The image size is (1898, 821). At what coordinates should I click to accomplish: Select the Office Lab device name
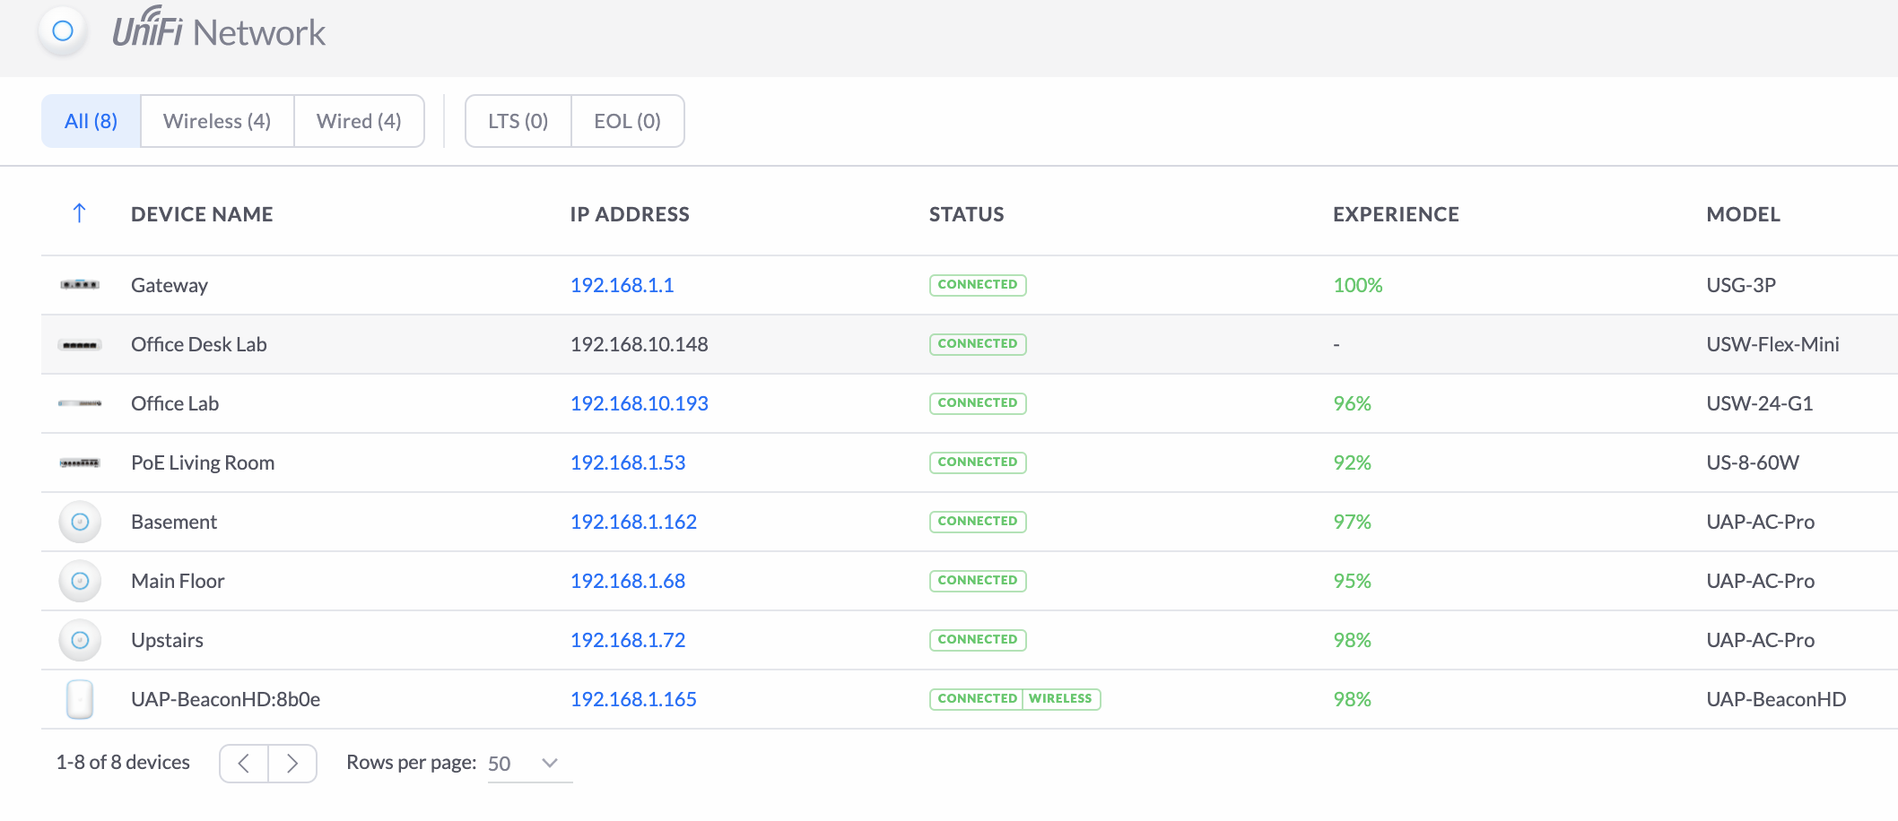point(175,403)
